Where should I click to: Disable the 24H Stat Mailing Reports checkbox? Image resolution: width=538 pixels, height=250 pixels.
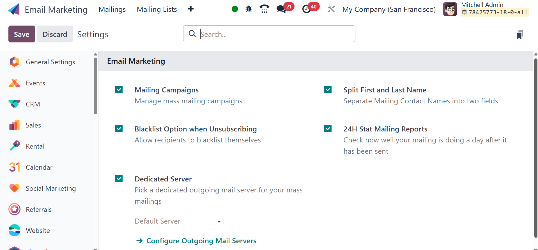tap(328, 129)
